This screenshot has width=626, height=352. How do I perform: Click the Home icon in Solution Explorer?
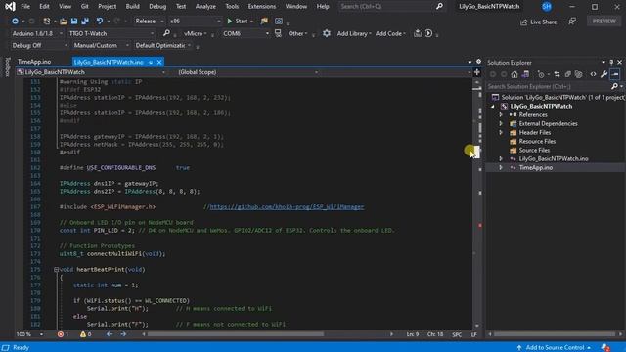(x=514, y=74)
